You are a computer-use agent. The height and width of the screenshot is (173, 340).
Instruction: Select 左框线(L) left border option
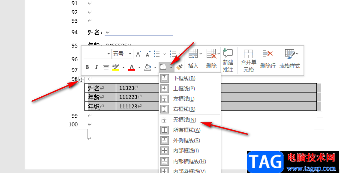pyautogui.click(x=190, y=99)
